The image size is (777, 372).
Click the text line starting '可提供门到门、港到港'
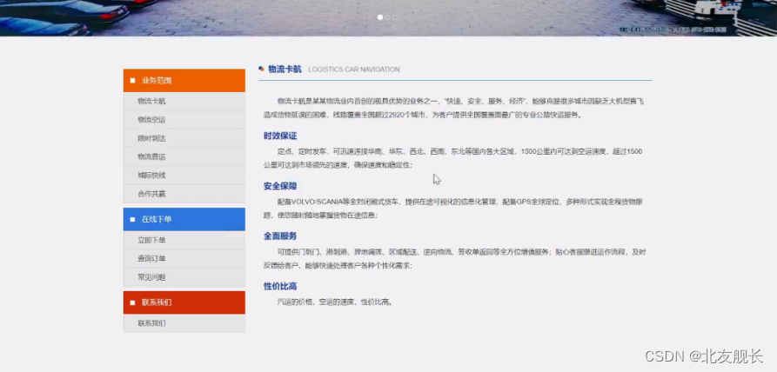pyautogui.click(x=462, y=252)
